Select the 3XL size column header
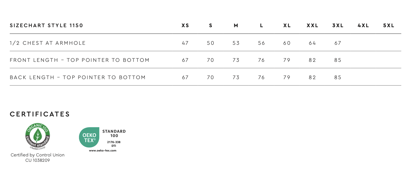Screen dimensions: 412x178 [x=338, y=26]
